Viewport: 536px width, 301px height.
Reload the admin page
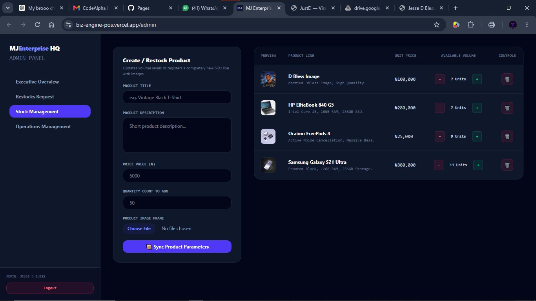click(x=37, y=25)
